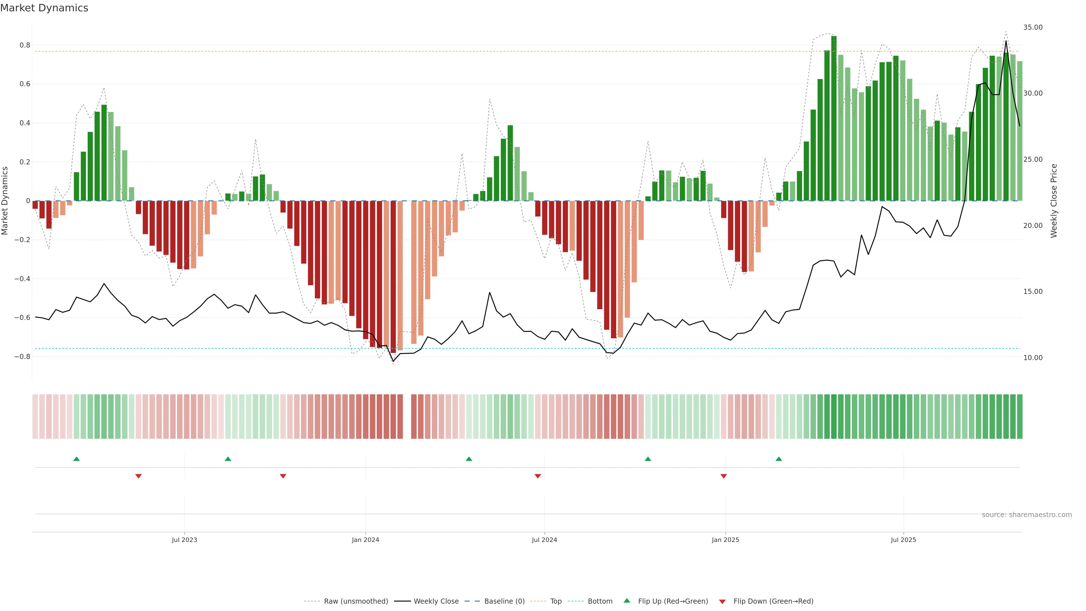The image size is (1086, 611).
Task: Hide the Top threshold line via legend
Action: tap(556, 601)
